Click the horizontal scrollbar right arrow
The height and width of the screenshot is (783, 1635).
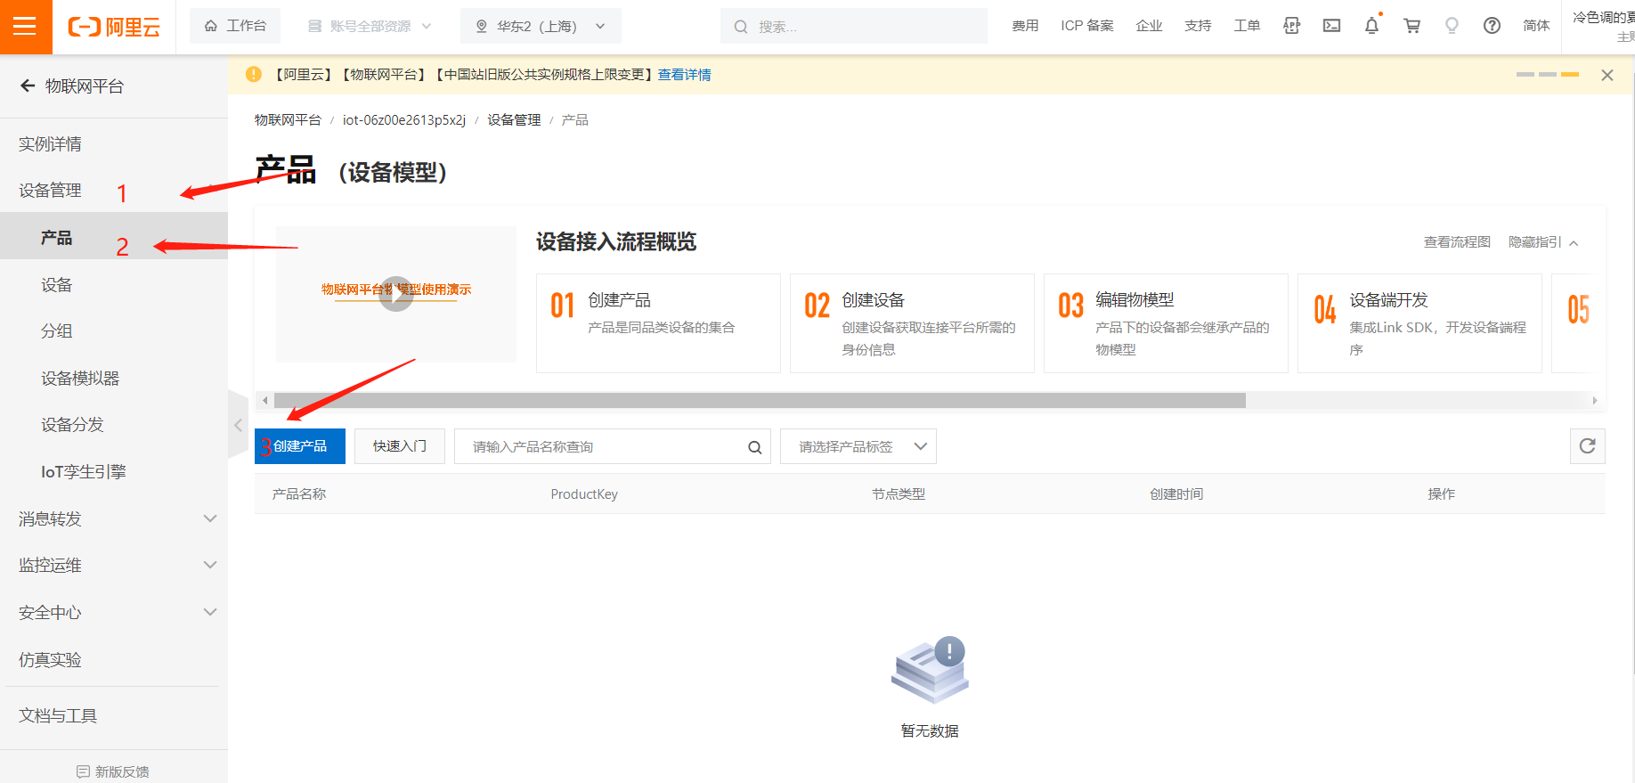(x=1595, y=400)
